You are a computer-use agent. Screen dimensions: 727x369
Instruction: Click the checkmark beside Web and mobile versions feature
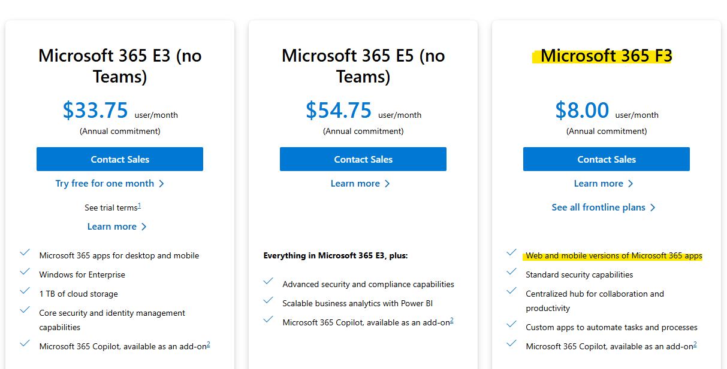tap(511, 253)
